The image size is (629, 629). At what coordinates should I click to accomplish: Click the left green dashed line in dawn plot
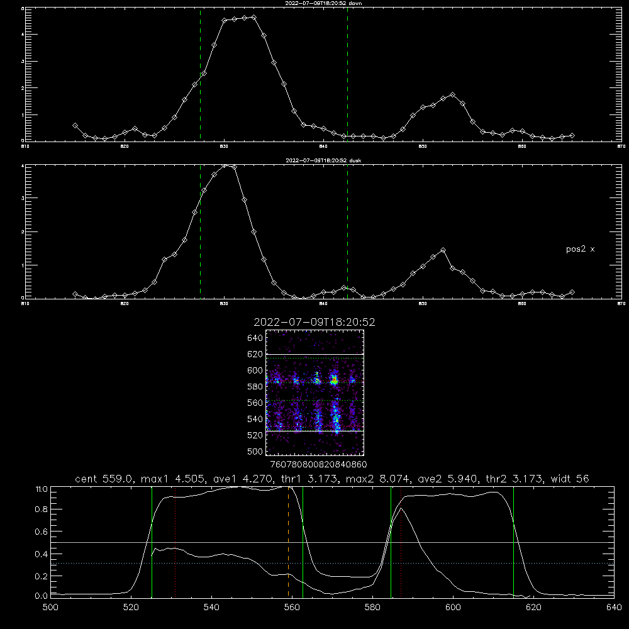coord(200,74)
